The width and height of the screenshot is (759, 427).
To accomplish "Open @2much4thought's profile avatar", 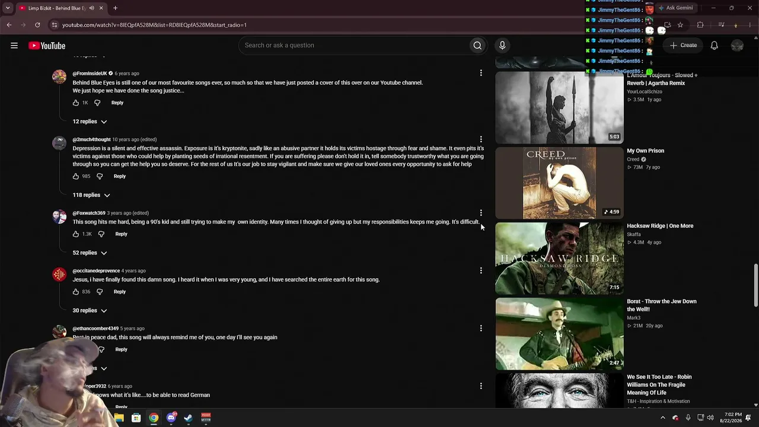I will pyautogui.click(x=59, y=143).
